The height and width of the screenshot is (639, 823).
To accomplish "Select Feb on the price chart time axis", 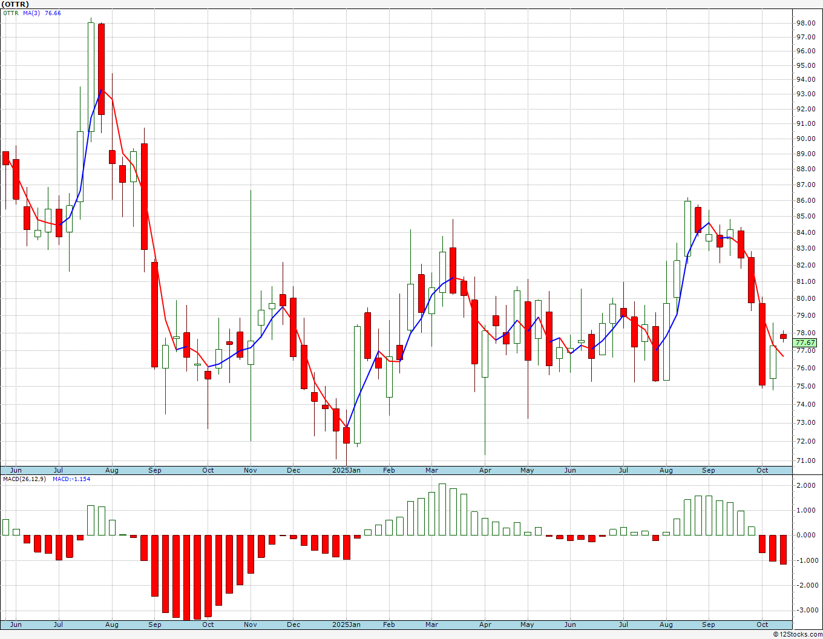I will (x=389, y=470).
